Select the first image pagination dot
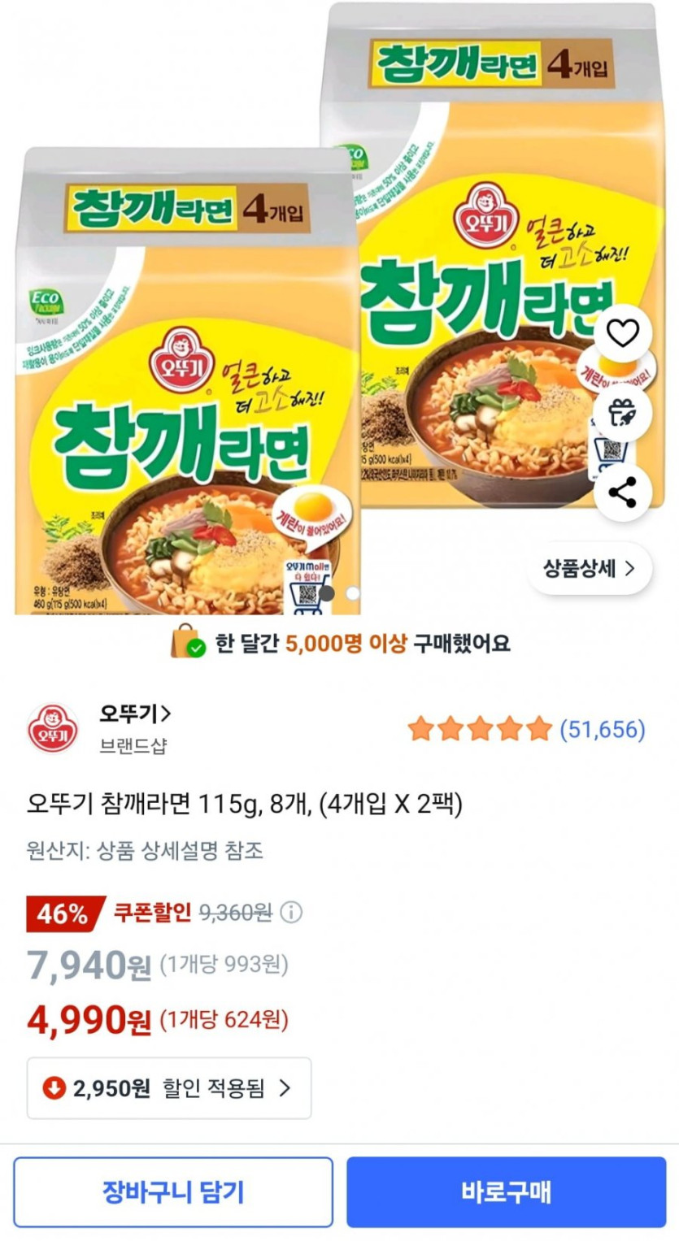The height and width of the screenshot is (1241, 679). pos(326,593)
